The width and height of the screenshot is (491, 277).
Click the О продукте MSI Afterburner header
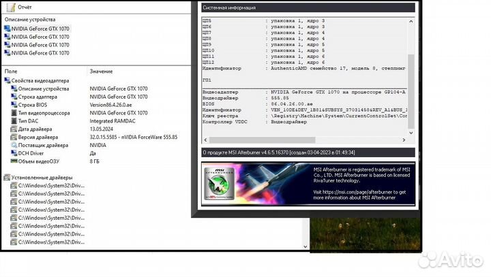[x=308, y=152]
